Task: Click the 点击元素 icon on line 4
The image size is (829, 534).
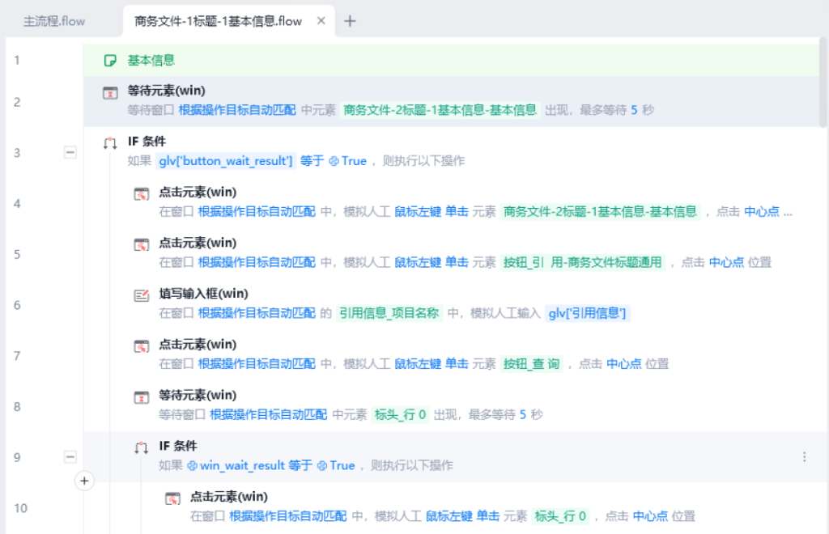Action: point(142,193)
